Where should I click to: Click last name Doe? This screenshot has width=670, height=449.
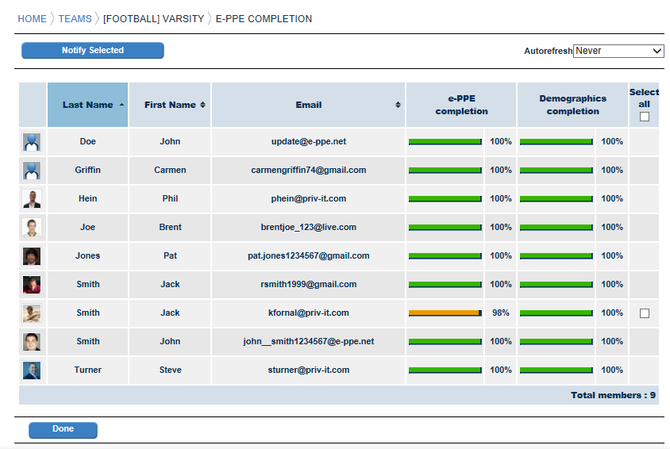pos(87,141)
